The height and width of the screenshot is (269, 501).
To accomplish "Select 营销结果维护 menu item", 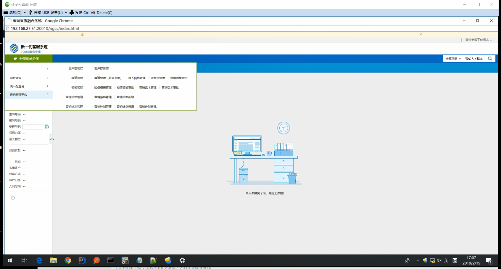I will 179,78.
